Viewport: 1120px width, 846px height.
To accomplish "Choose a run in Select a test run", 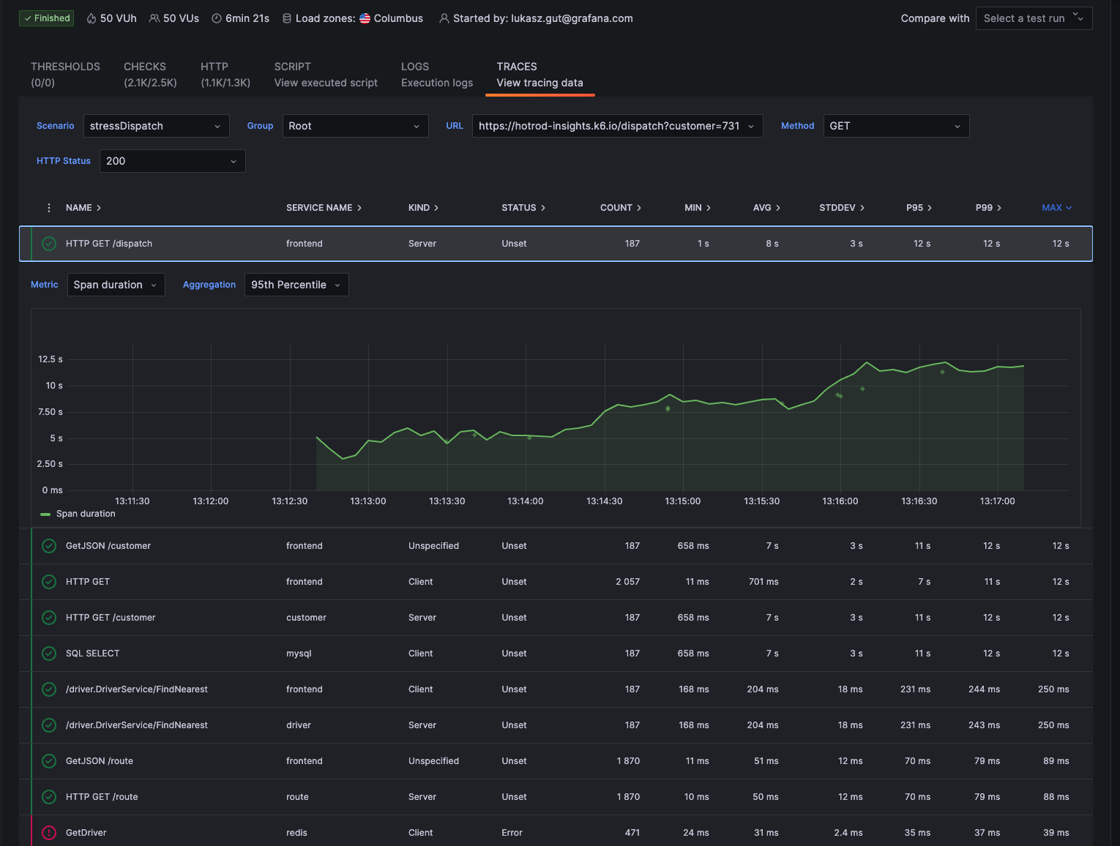I will 1033,18.
